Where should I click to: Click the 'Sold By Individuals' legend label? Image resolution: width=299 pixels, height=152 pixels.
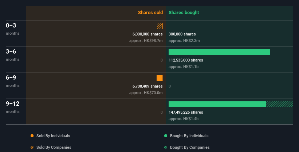(x=53, y=136)
